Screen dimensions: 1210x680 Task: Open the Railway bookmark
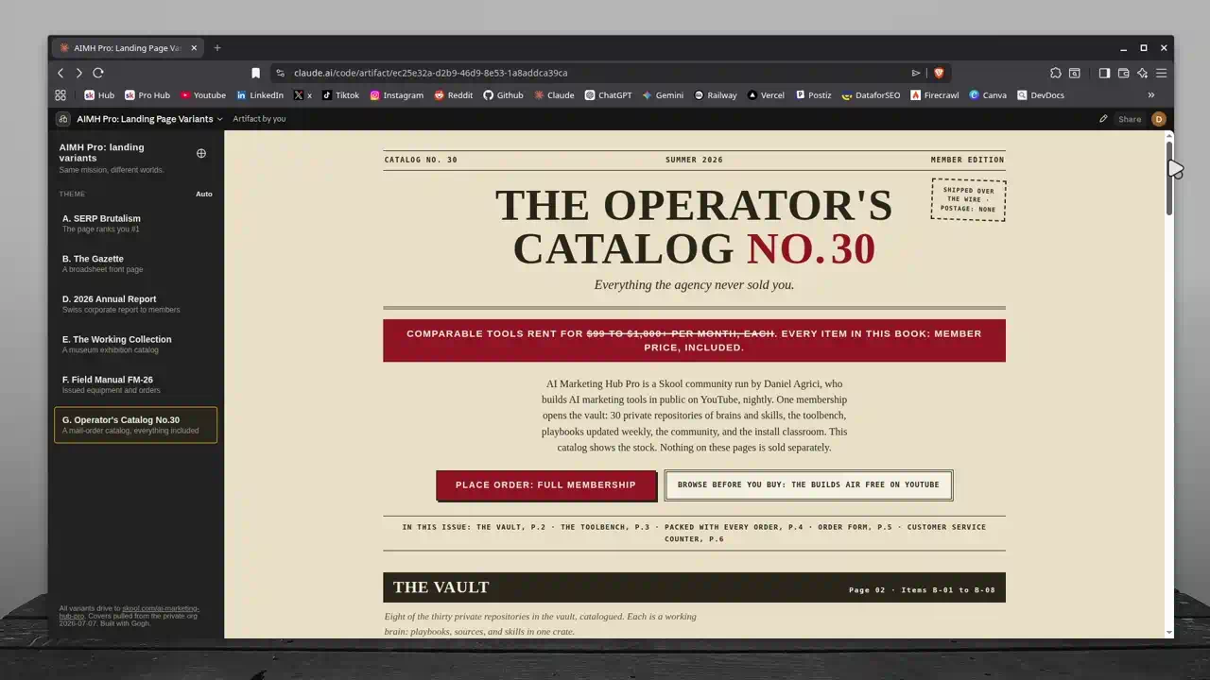[x=716, y=95]
